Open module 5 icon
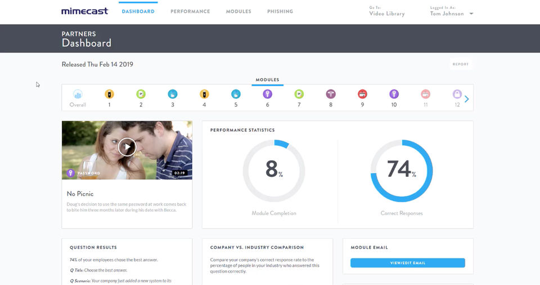This screenshot has height=285, width=540. tap(236, 94)
